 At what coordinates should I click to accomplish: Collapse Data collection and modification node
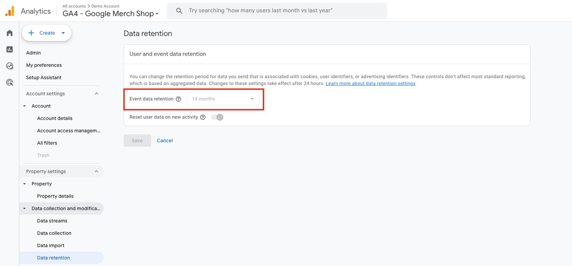(x=24, y=209)
